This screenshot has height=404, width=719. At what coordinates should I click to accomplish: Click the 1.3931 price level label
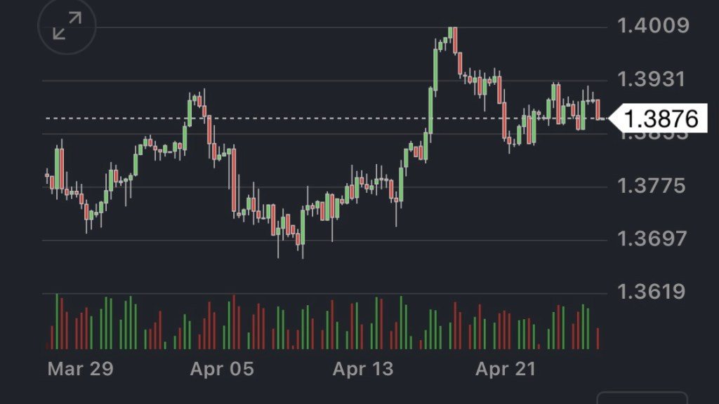(x=651, y=79)
